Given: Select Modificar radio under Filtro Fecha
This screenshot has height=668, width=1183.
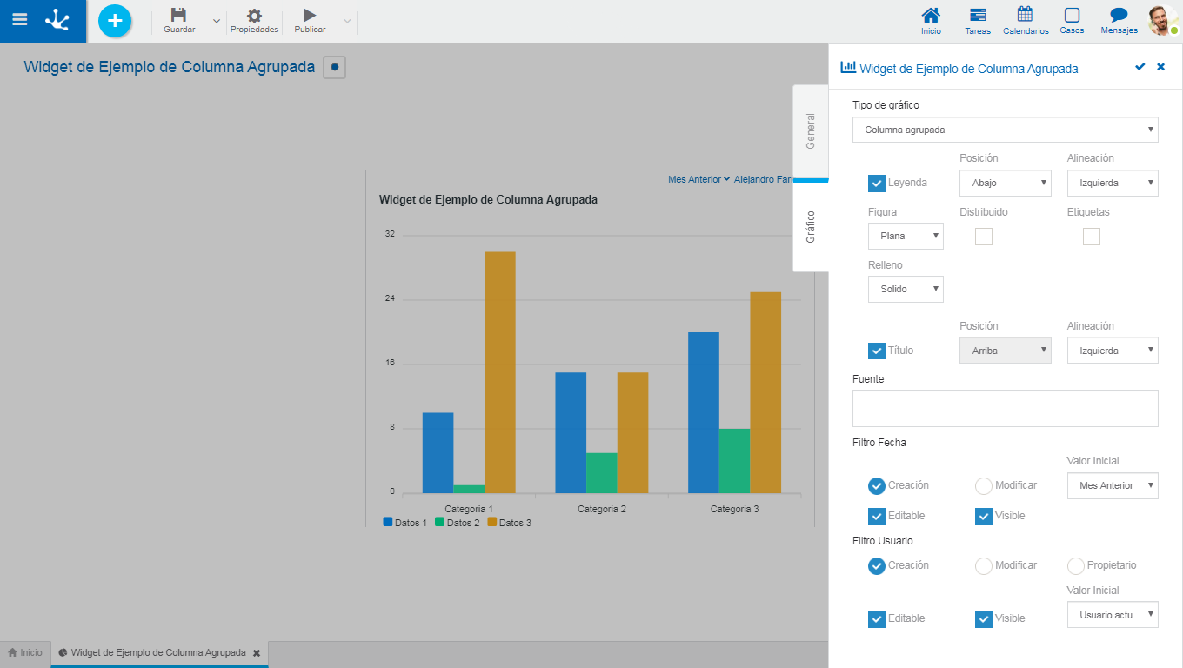Looking at the screenshot, I should click(984, 486).
